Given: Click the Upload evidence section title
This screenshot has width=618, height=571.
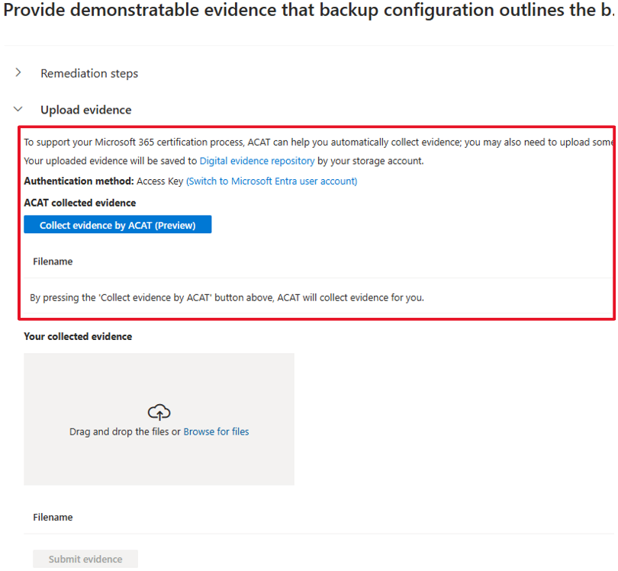Looking at the screenshot, I should coord(86,110).
